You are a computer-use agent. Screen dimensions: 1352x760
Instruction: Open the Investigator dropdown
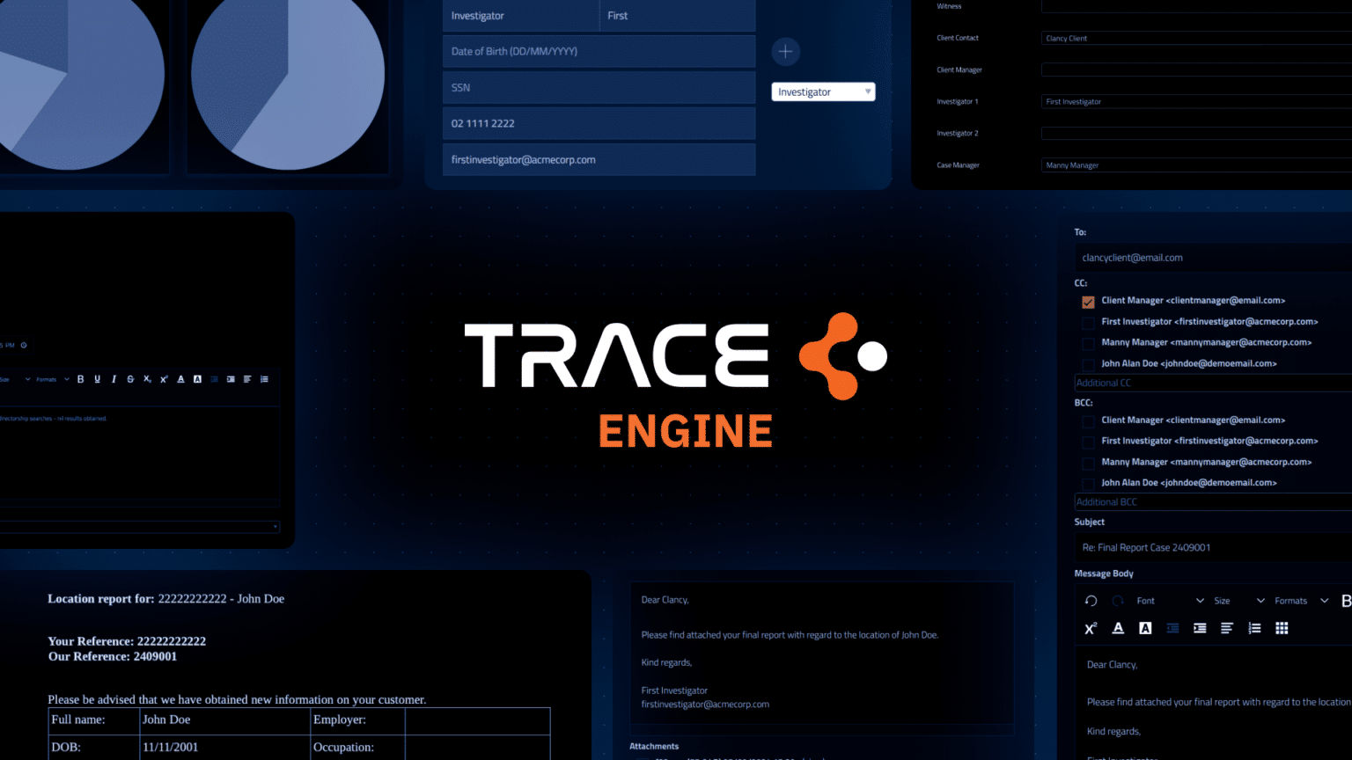tap(822, 91)
